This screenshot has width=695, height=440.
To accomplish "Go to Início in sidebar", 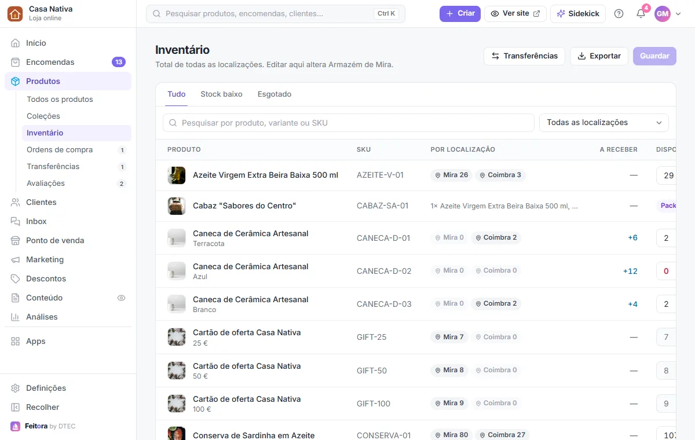I will (x=68, y=43).
